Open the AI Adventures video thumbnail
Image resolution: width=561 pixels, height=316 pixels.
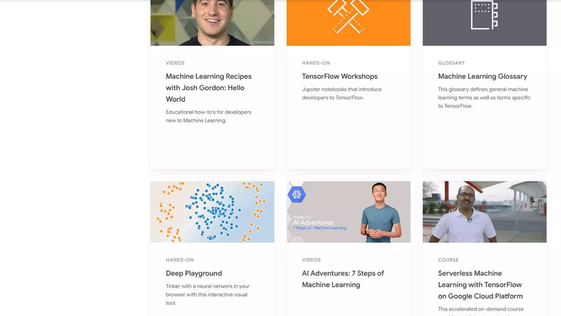(348, 212)
